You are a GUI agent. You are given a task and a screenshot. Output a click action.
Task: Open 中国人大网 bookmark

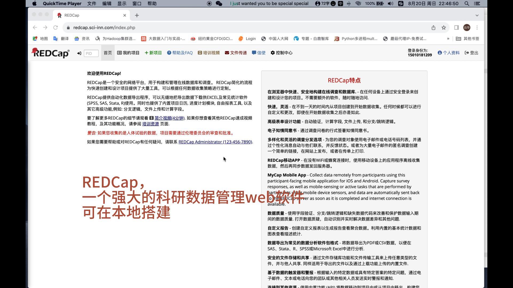(275, 39)
